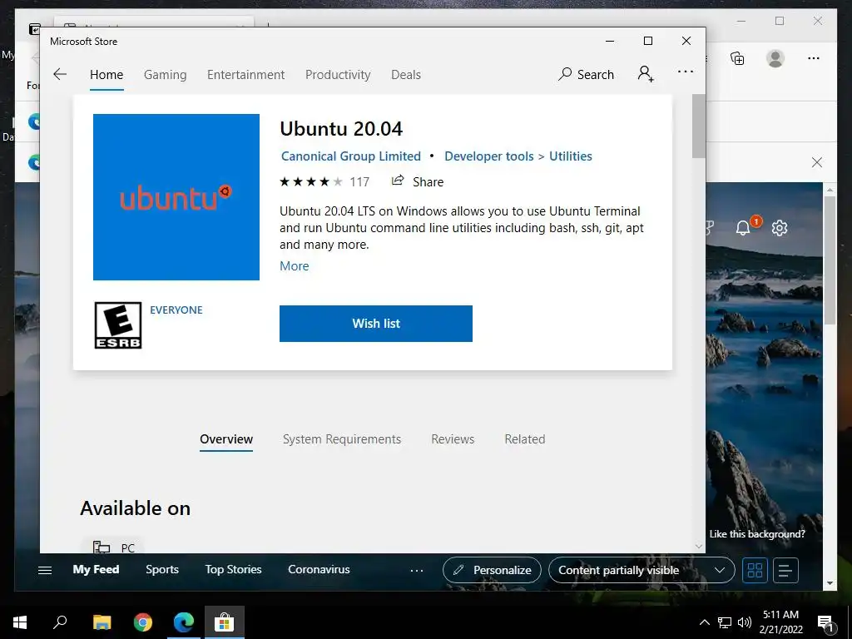The width and height of the screenshot is (852, 639).
Task: Open My Feed tab in Edge
Action: [97, 569]
